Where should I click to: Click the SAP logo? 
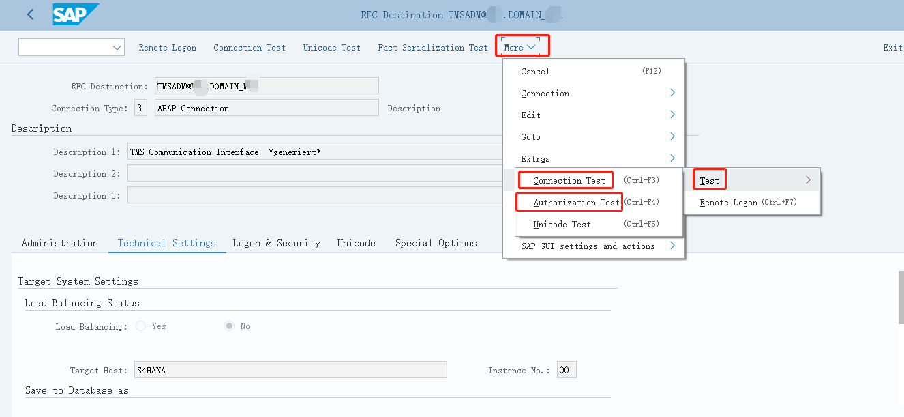point(75,14)
